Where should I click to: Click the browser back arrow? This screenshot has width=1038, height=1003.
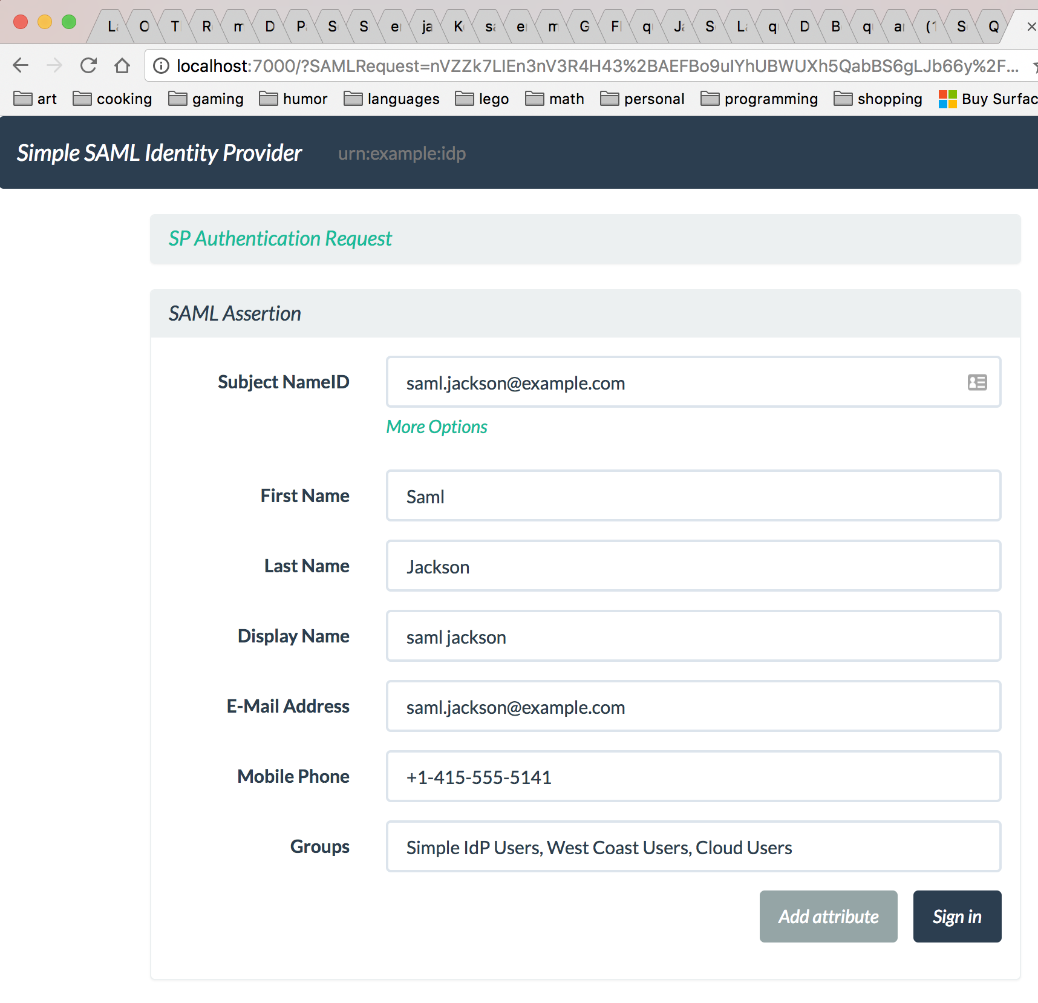click(x=21, y=65)
